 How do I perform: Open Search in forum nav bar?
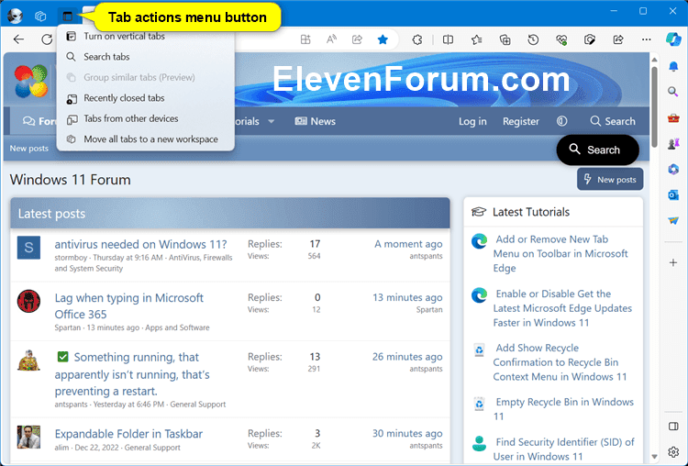pos(613,122)
